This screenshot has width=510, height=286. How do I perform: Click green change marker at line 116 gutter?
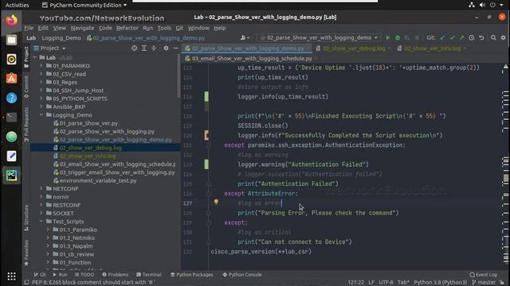(x=206, y=97)
